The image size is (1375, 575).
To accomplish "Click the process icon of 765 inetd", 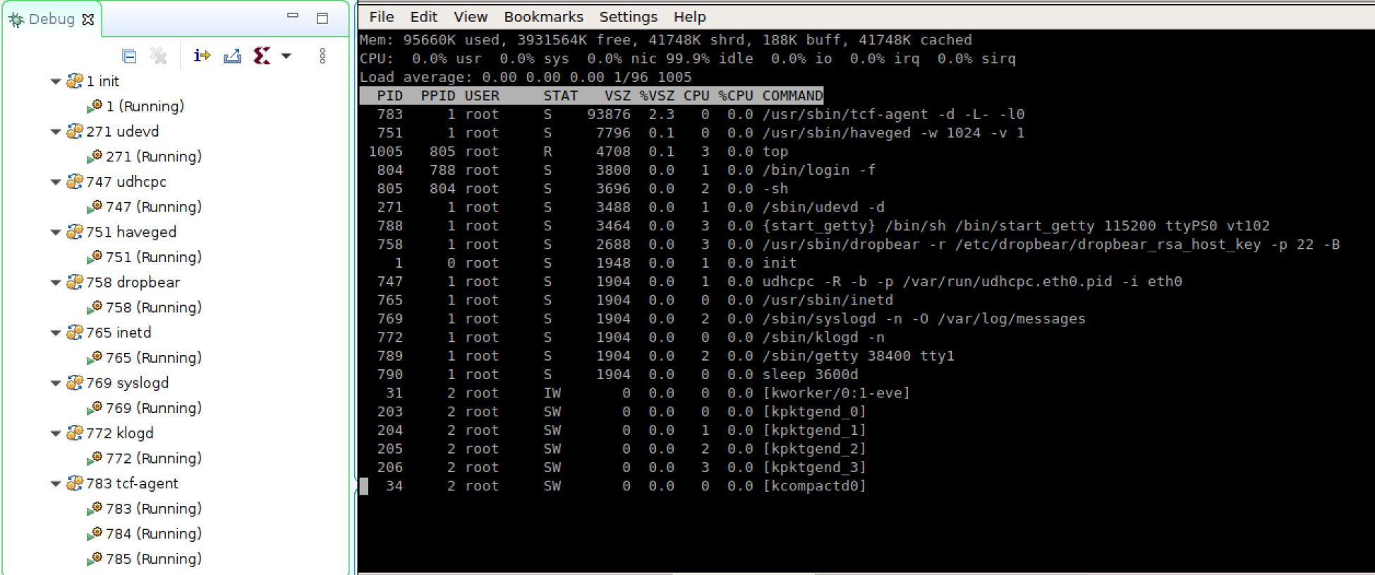I will [x=75, y=333].
